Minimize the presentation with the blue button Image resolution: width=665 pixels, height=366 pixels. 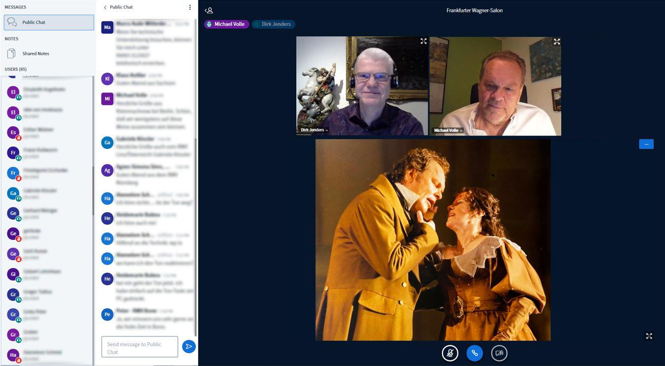(x=646, y=144)
